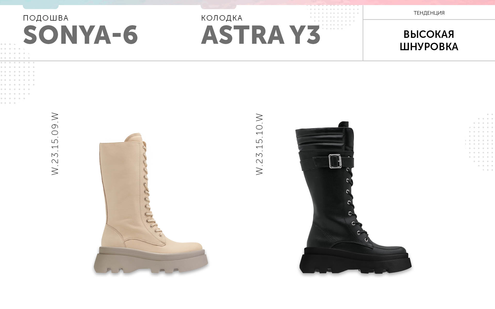Click the КОЛОДКА label
This screenshot has width=495, height=309.
click(x=222, y=18)
